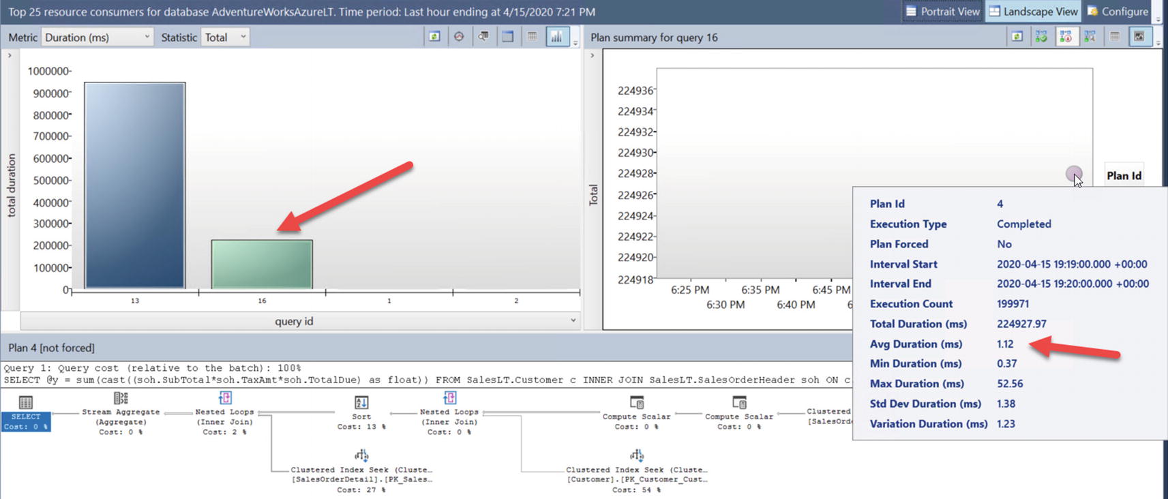Click axis label 16 under the chart
Image resolution: width=1168 pixels, height=499 pixels.
coord(262,301)
